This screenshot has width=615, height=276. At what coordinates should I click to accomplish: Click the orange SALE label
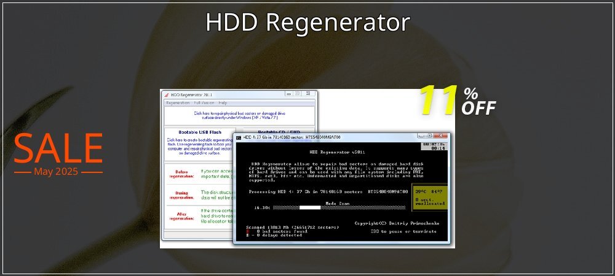[x=58, y=148]
